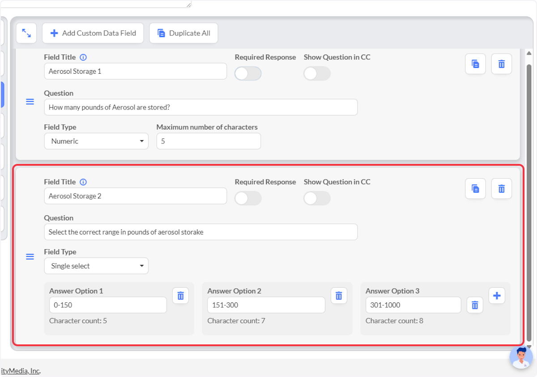Viewport: 537px width, 377px height.
Task: Delete Answer Option 3 (301-1000)
Action: (x=475, y=305)
